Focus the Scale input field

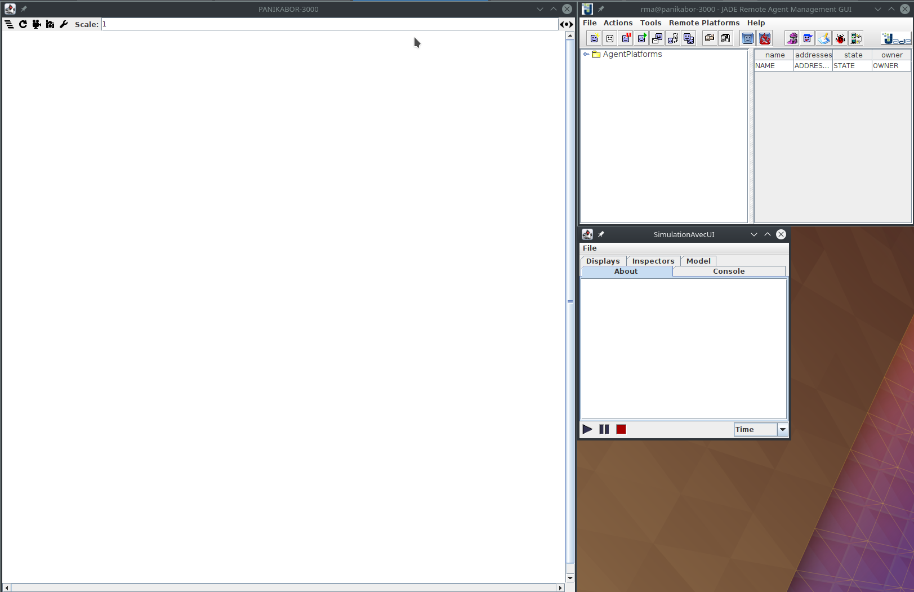[x=329, y=24]
